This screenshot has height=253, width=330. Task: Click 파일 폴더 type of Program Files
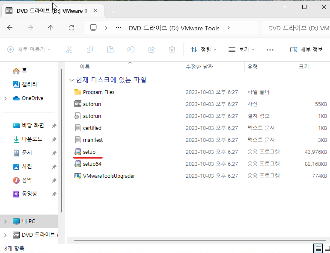click(258, 92)
